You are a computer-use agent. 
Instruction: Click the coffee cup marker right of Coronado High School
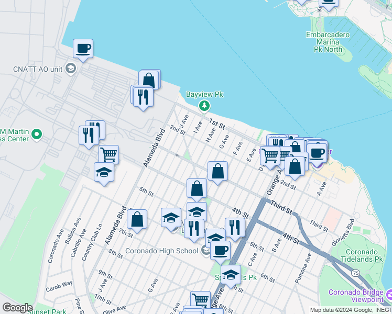[220, 252]
